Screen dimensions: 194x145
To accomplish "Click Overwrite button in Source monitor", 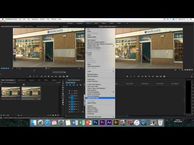I will [63, 77].
